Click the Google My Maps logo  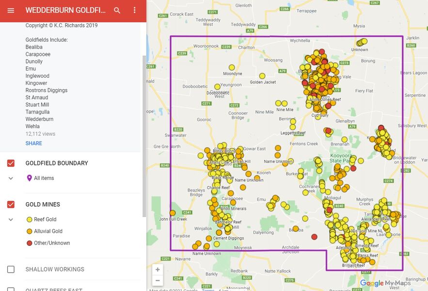[x=385, y=283]
